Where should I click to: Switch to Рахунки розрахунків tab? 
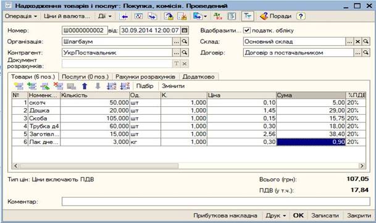coord(145,77)
